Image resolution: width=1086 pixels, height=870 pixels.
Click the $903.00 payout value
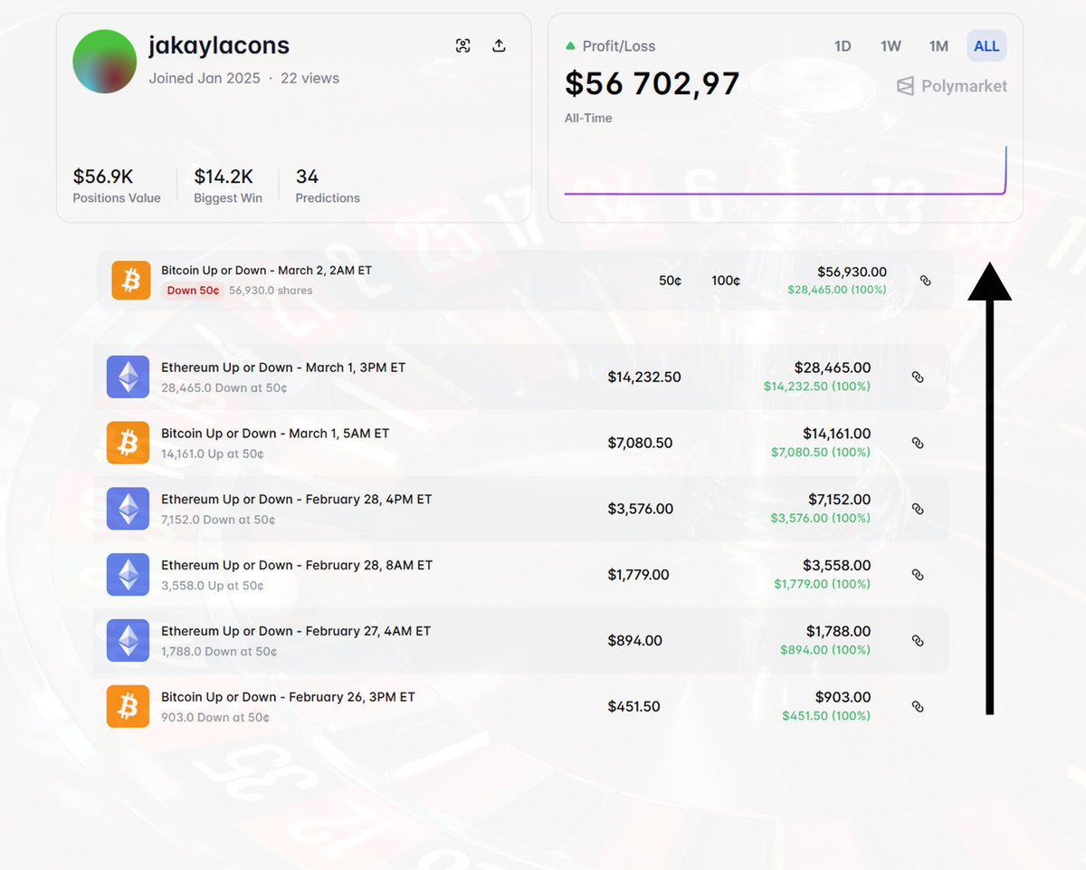843,697
